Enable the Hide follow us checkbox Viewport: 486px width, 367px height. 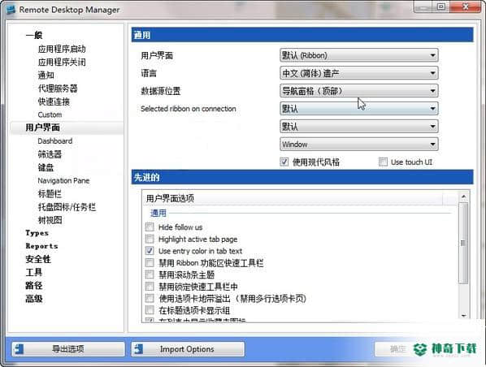[x=150, y=227]
